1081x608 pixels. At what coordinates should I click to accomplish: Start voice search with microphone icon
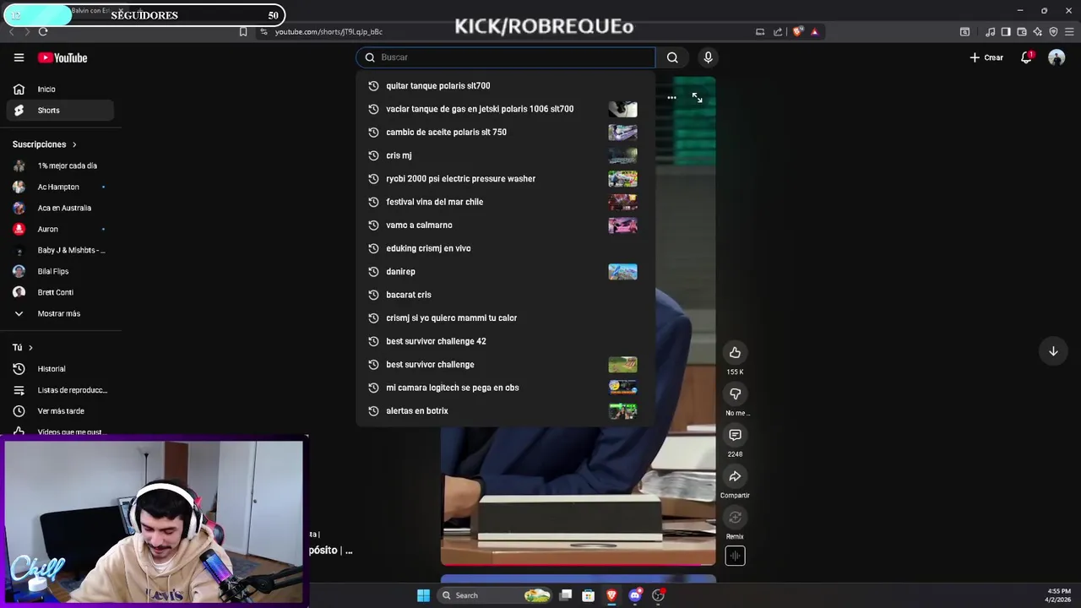(x=708, y=57)
